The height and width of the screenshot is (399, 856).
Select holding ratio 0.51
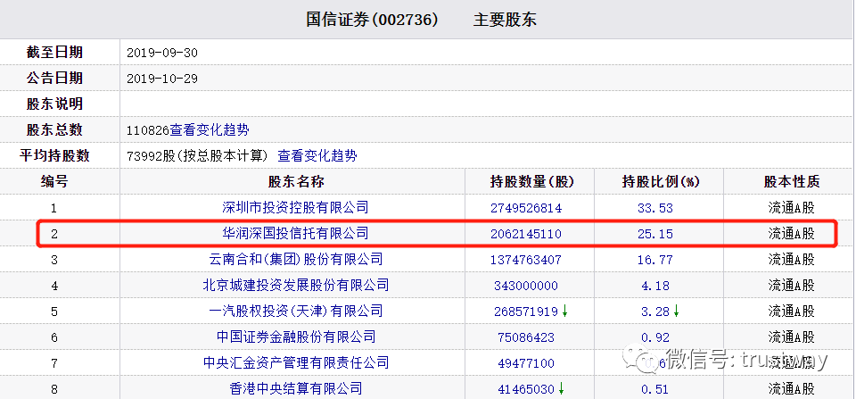[655, 389]
